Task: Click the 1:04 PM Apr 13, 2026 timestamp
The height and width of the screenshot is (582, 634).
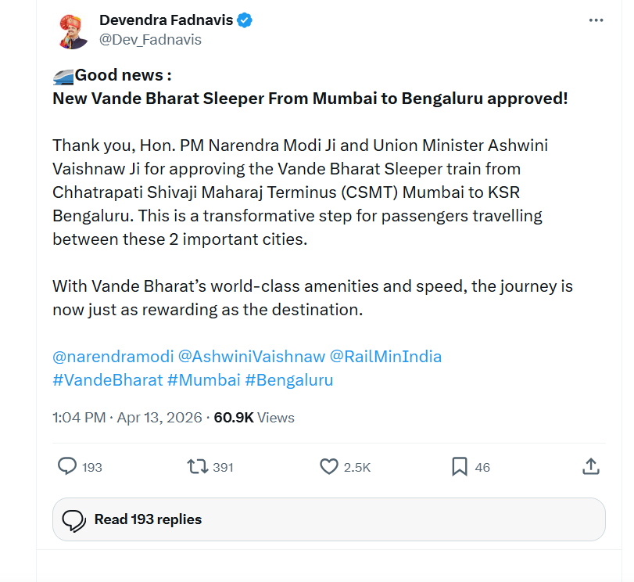Action: tap(127, 418)
